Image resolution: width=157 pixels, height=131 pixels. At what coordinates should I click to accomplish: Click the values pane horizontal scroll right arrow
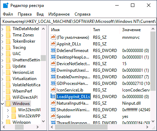tap(147, 127)
